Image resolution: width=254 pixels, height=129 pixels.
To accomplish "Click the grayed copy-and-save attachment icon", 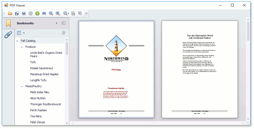I will tap(73, 13).
